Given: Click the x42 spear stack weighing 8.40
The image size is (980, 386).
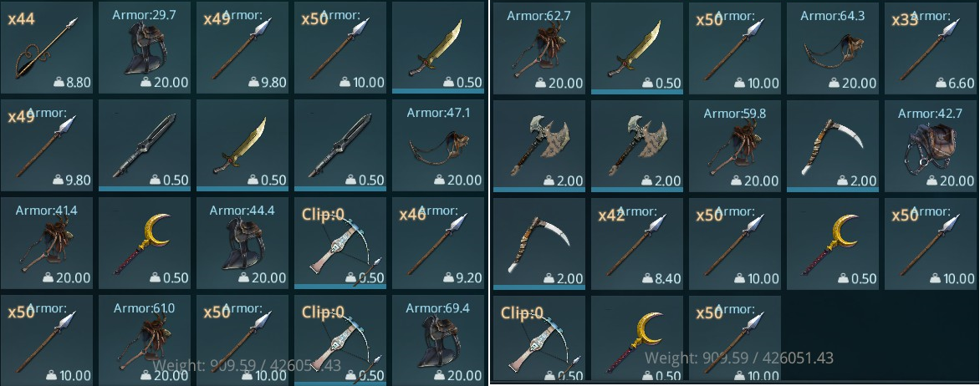Looking at the screenshot, I should click(637, 243).
